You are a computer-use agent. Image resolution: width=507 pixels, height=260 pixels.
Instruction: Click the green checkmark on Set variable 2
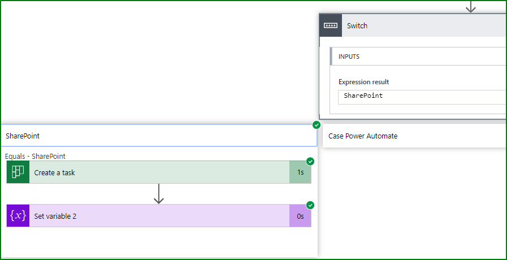(310, 205)
